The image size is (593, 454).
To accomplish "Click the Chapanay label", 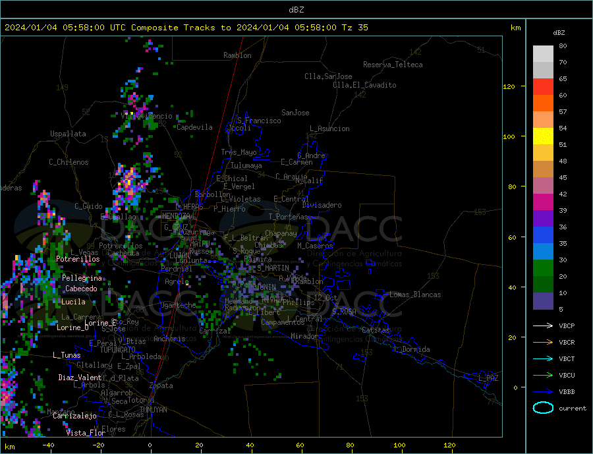I will (281, 233).
